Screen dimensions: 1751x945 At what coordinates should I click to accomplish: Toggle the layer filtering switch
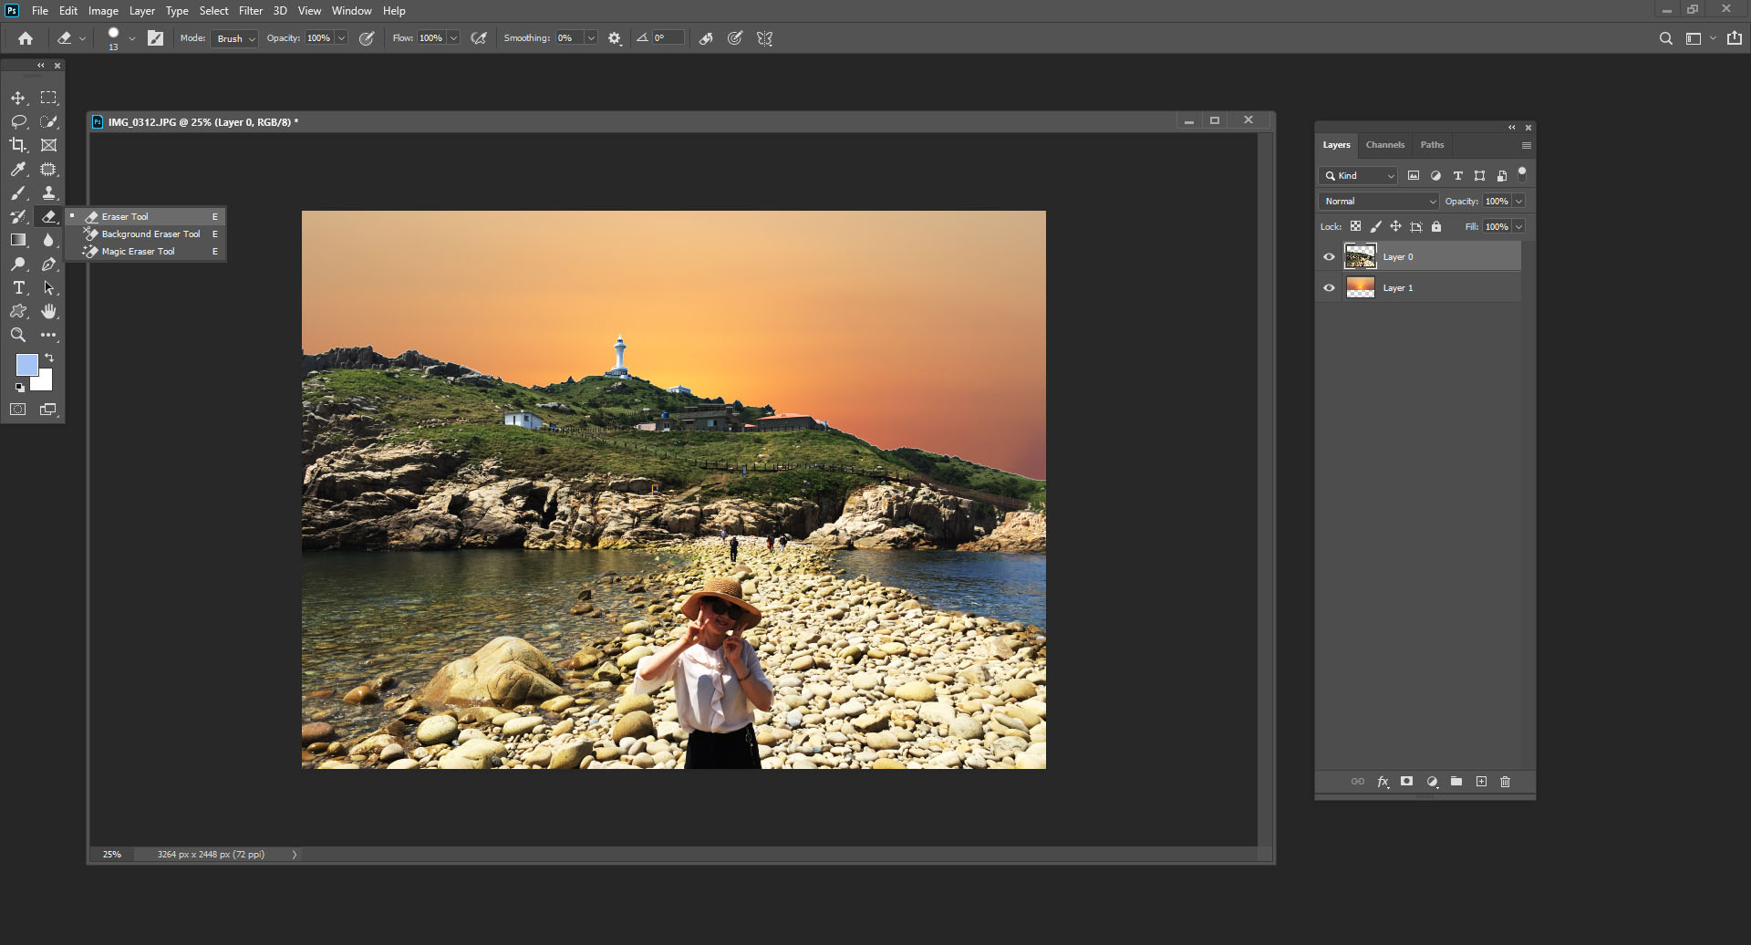pos(1521,172)
